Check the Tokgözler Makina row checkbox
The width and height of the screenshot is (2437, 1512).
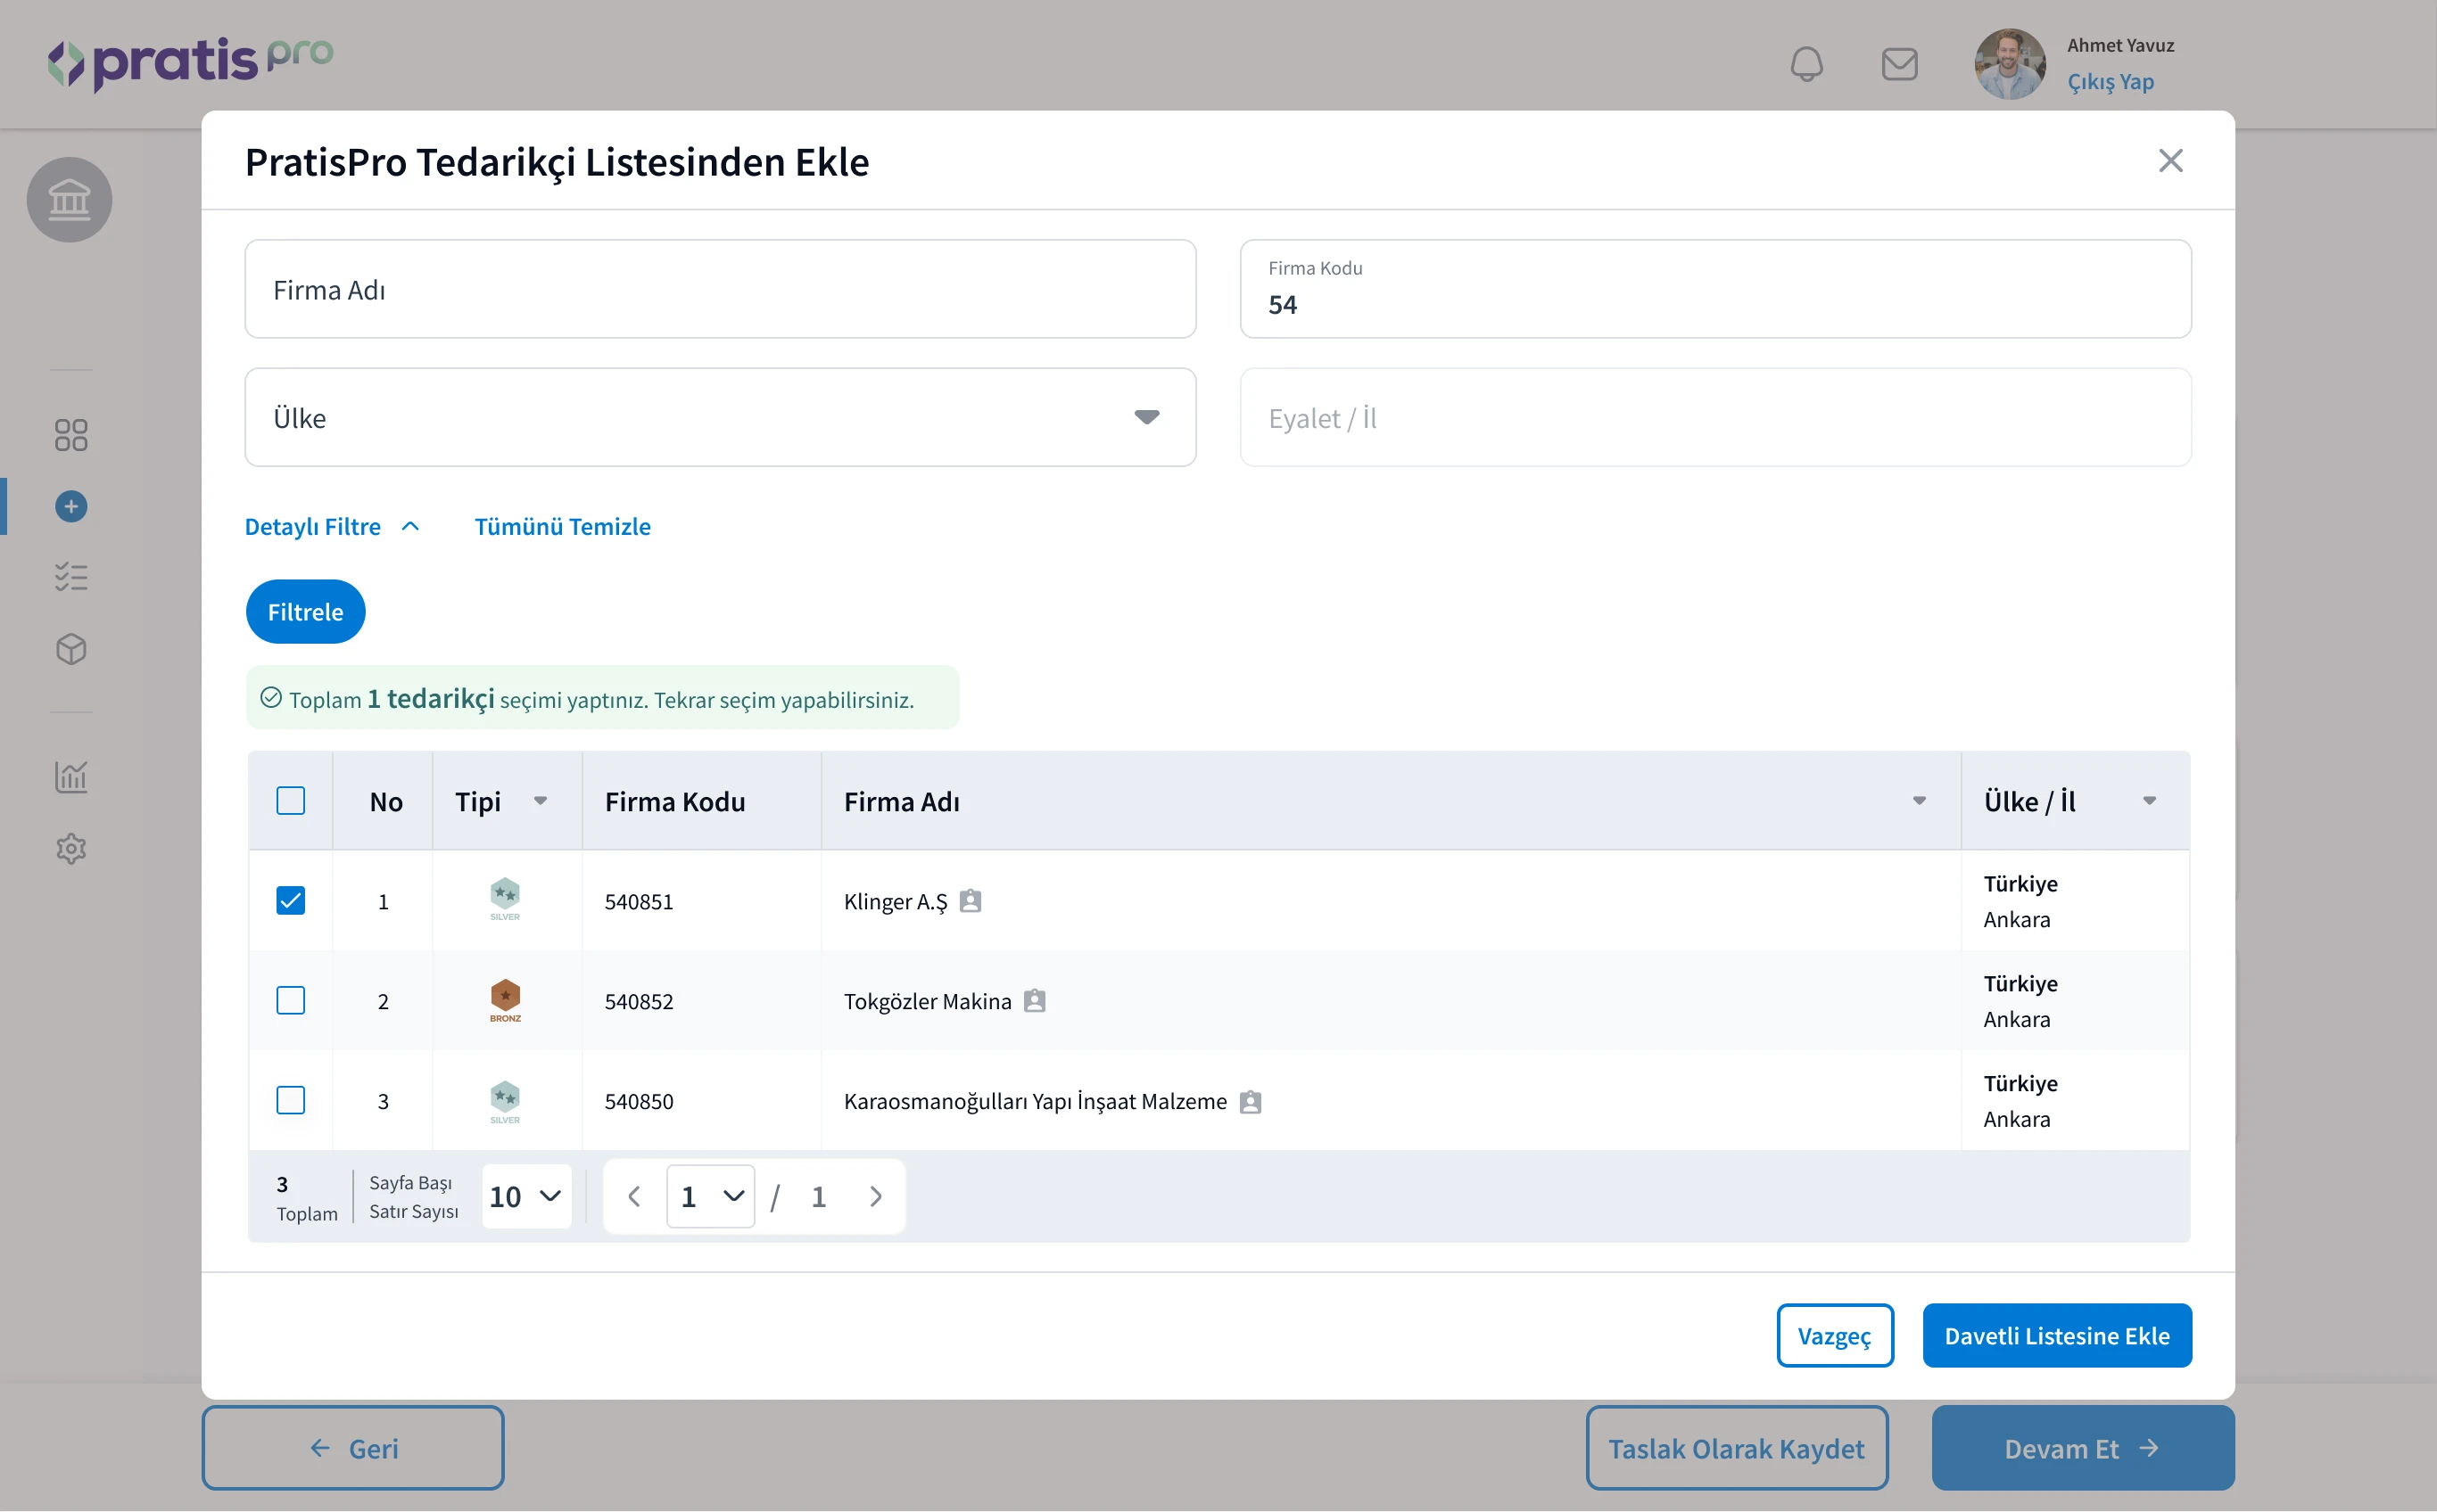coord(290,1001)
